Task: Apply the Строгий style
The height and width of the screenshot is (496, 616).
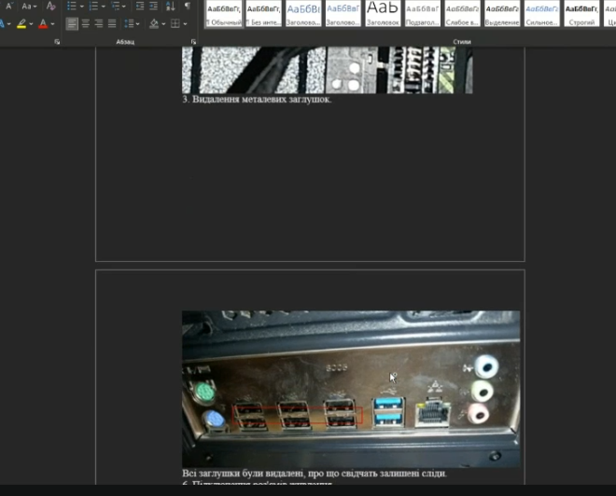Action: pos(581,13)
